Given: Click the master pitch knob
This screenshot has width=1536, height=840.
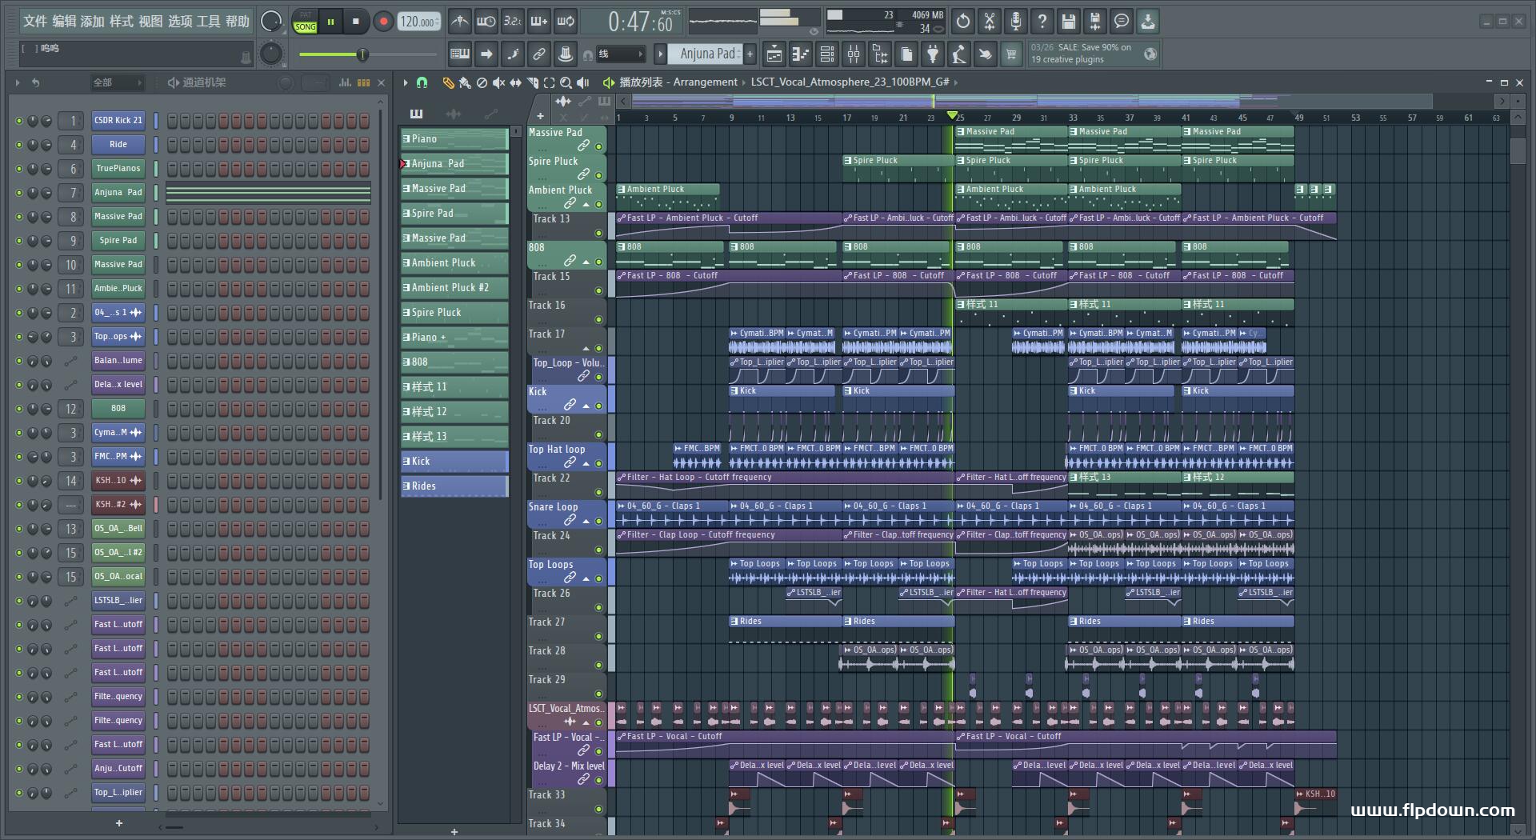Looking at the screenshot, I should pyautogui.click(x=271, y=54).
